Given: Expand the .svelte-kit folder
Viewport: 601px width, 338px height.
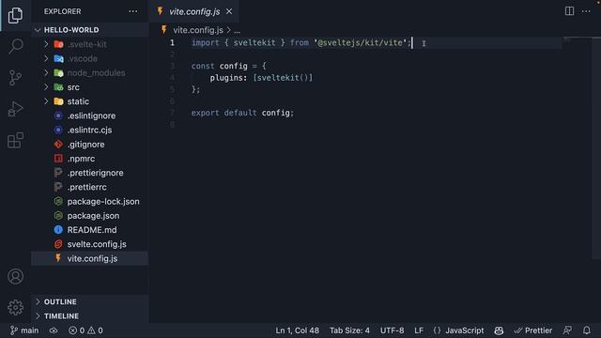Looking at the screenshot, I should [x=46, y=44].
